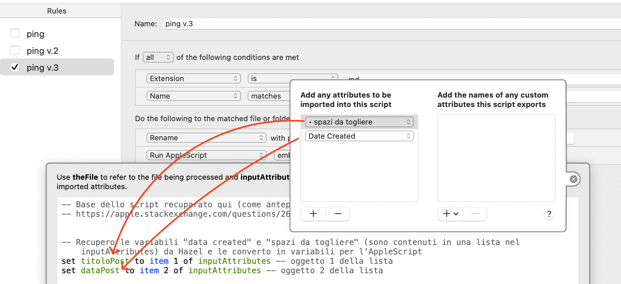Click the exported custom attributes list area
Image resolution: width=621 pixels, height=284 pixels.
[x=496, y=158]
